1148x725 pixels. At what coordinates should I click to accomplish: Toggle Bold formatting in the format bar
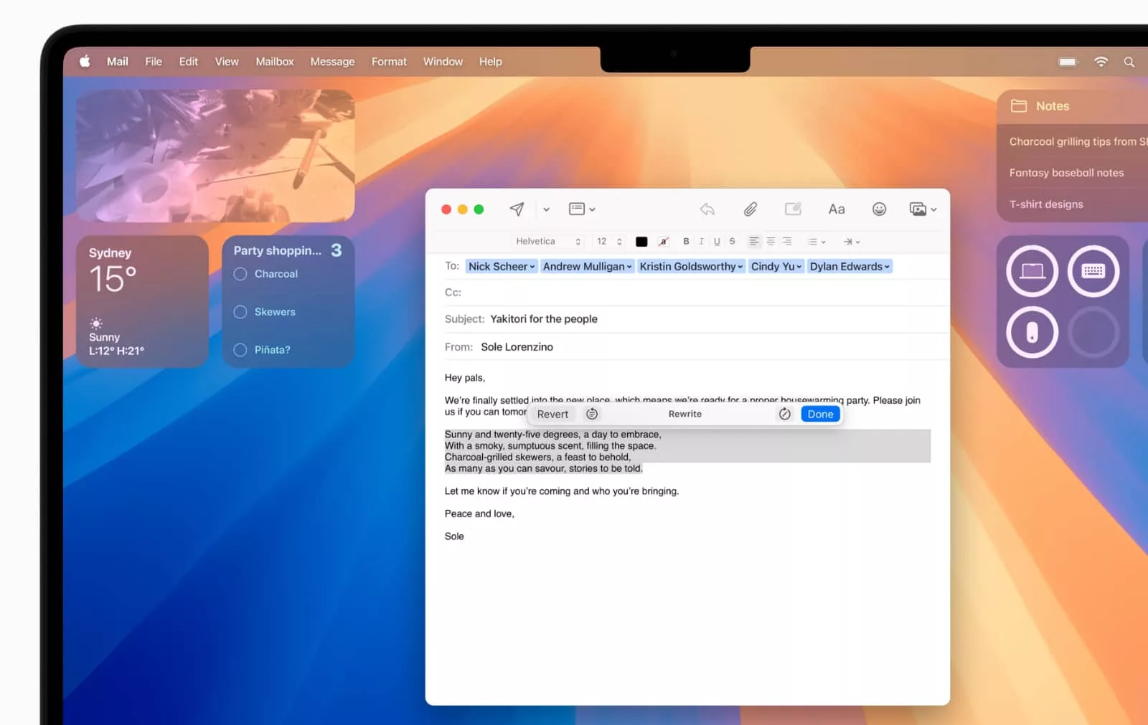(686, 242)
